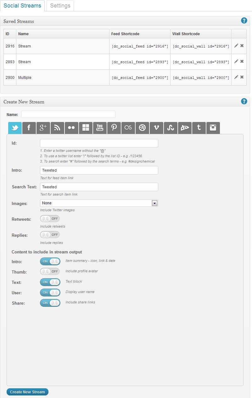
Task: Switch to the Settings tab
Action: coord(59,5)
